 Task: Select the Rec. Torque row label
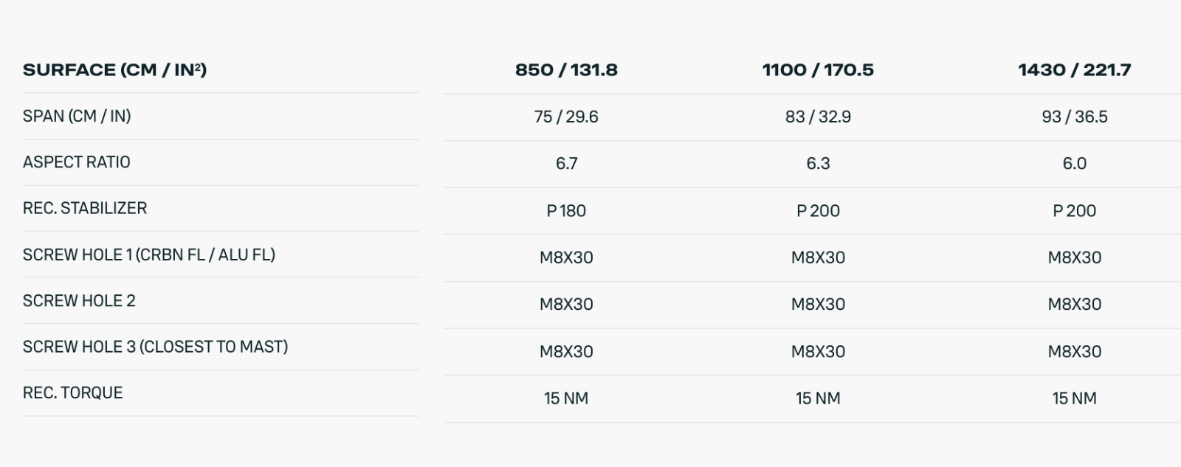click(73, 392)
